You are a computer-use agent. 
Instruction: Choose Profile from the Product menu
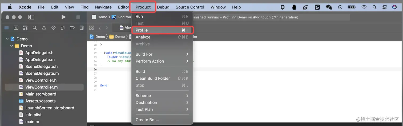point(162,30)
